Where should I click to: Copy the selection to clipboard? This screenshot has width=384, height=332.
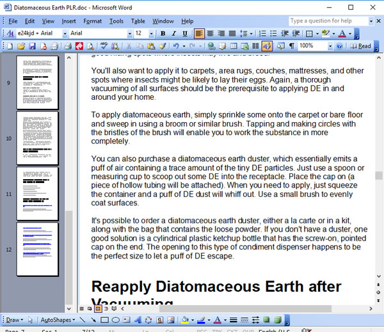point(140,46)
